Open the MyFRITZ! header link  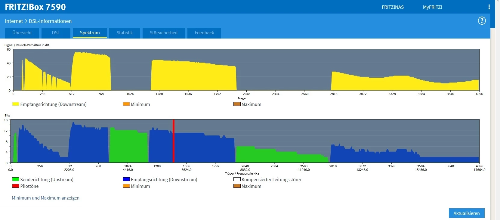(432, 7)
